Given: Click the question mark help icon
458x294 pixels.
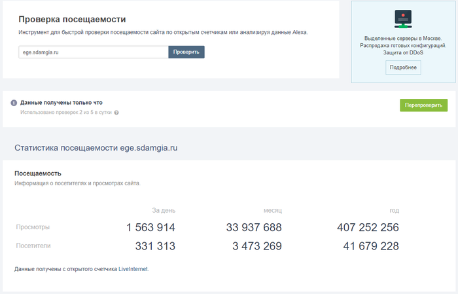Looking at the screenshot, I should tap(116, 113).
